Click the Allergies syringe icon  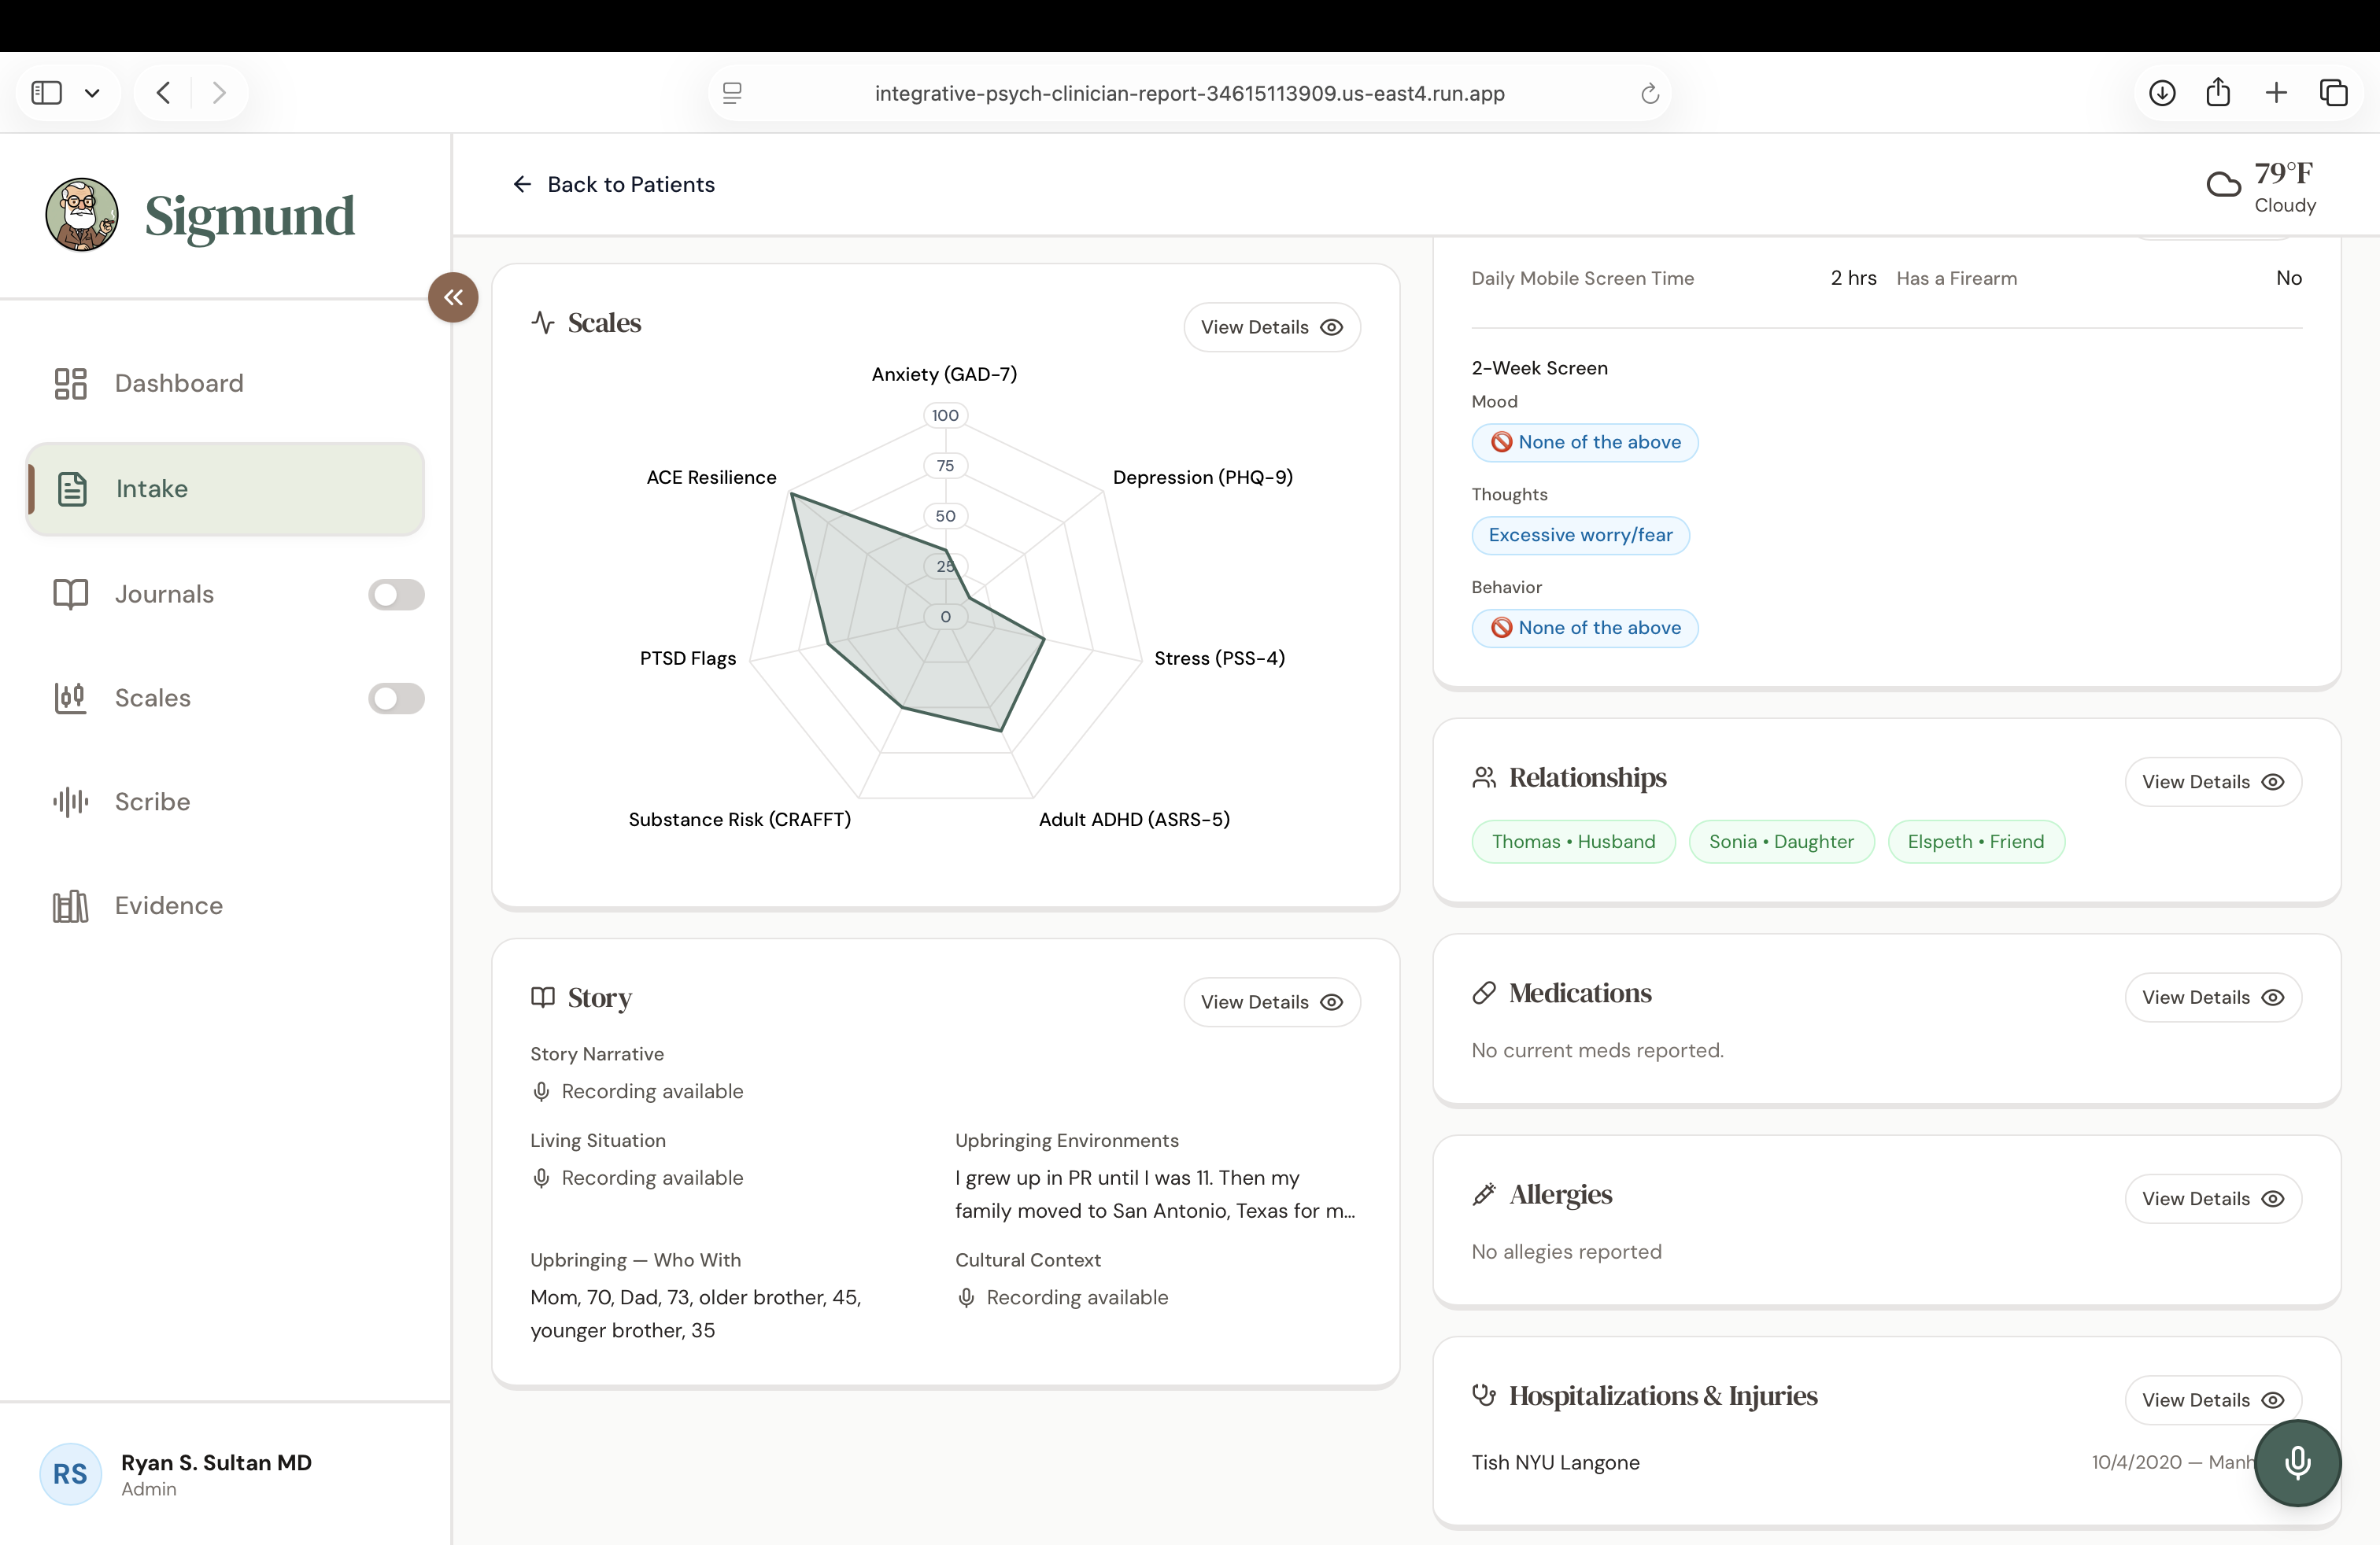pos(1484,1194)
